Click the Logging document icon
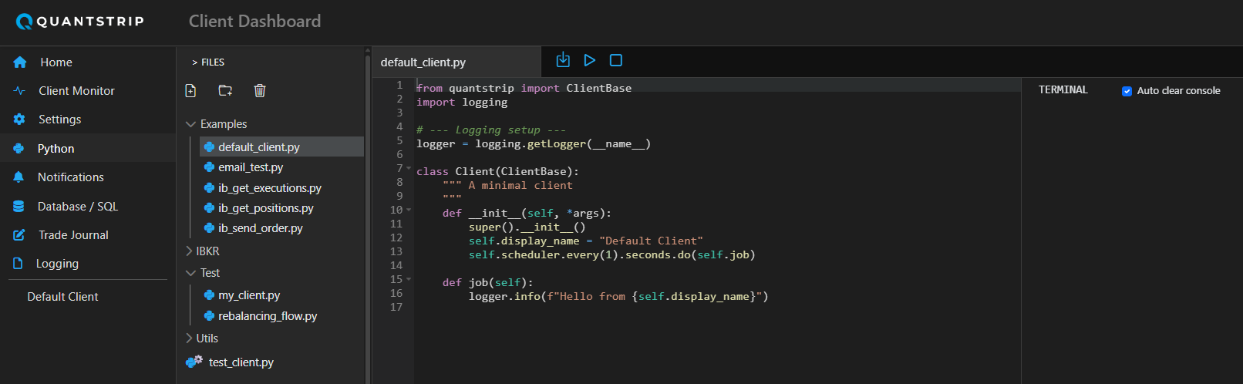This screenshot has height=384, width=1243. coord(18,263)
